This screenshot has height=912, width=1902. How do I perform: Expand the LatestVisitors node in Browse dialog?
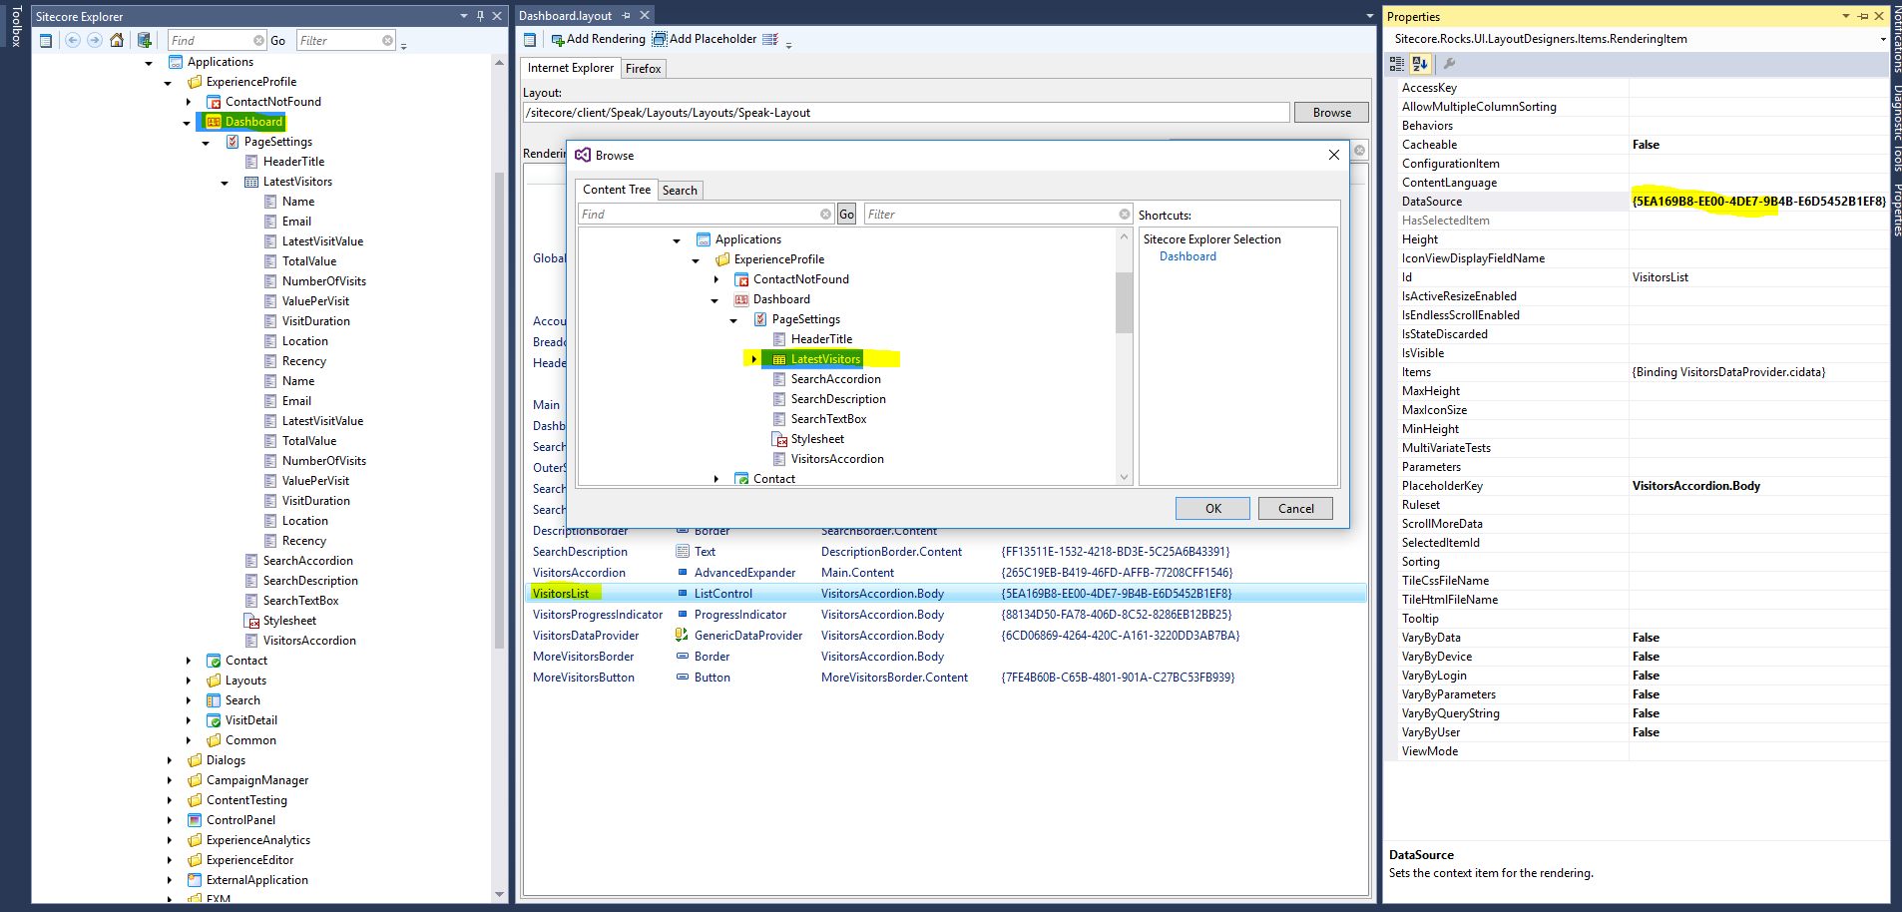[753, 359]
